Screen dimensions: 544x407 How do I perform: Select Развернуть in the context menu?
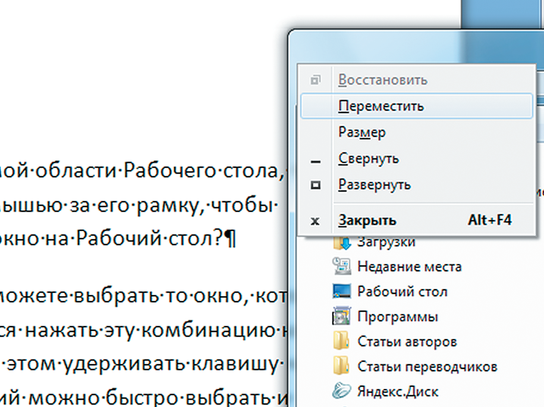click(x=375, y=184)
